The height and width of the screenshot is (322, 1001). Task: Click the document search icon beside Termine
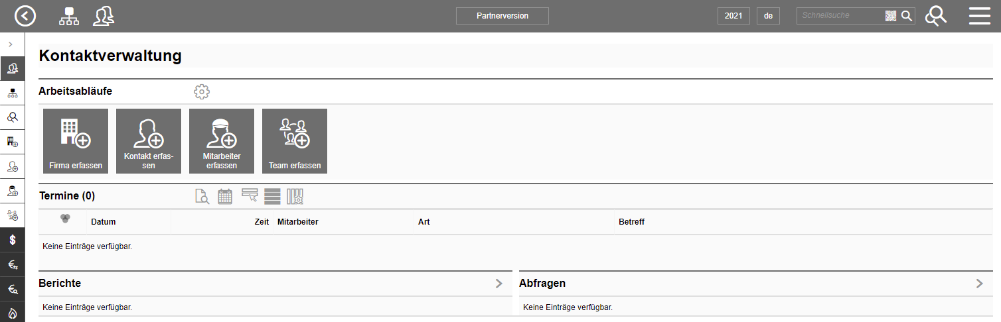(x=202, y=196)
